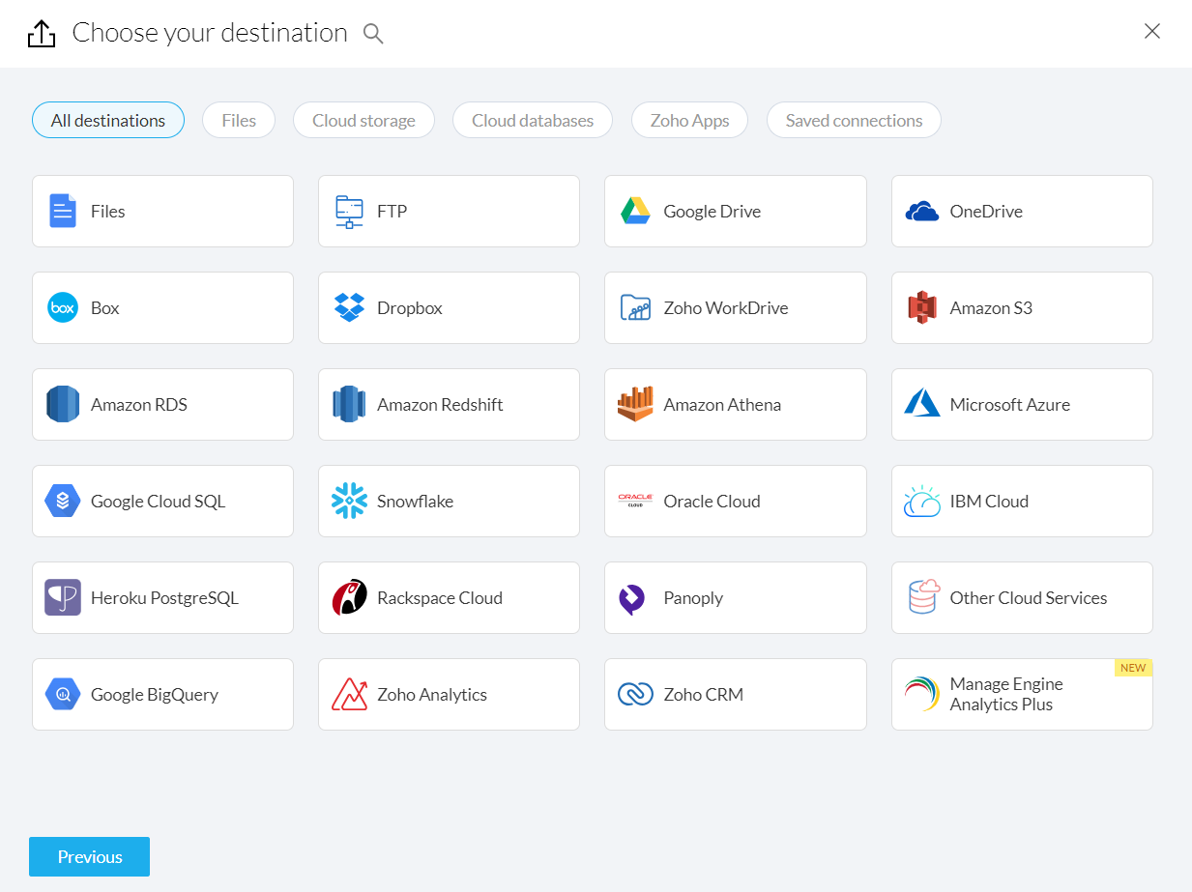Show the Saved connections tab
The image size is (1192, 892).
854,121
